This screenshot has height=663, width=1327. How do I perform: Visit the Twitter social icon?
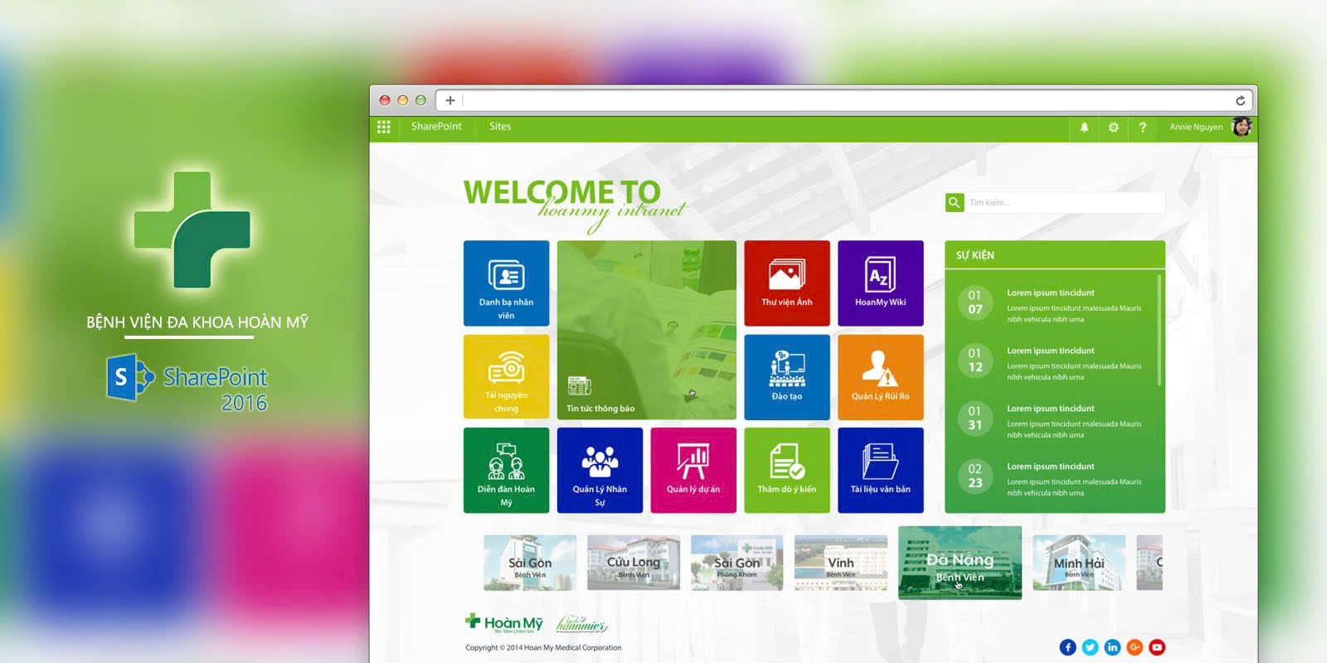1090,647
